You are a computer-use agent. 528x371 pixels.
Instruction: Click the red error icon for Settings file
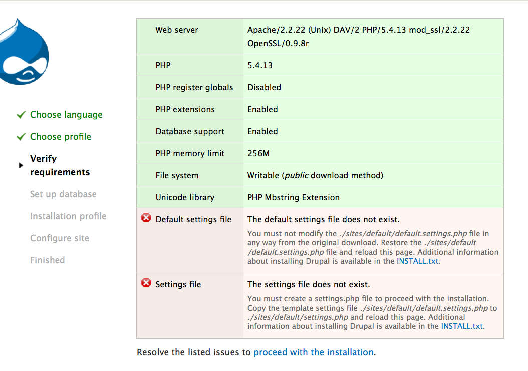point(146,284)
